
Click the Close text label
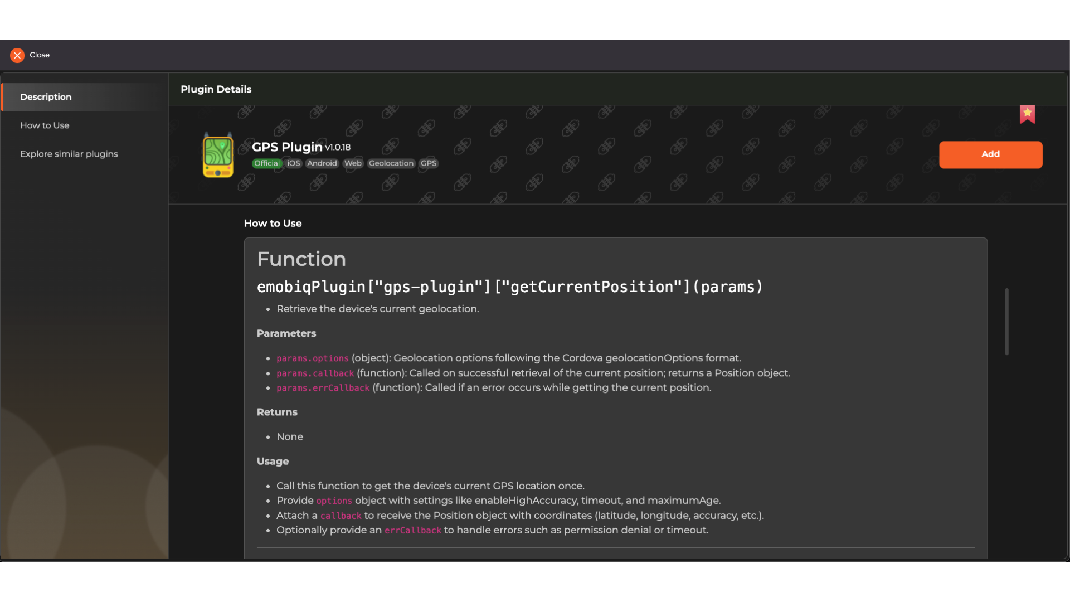pyautogui.click(x=40, y=55)
